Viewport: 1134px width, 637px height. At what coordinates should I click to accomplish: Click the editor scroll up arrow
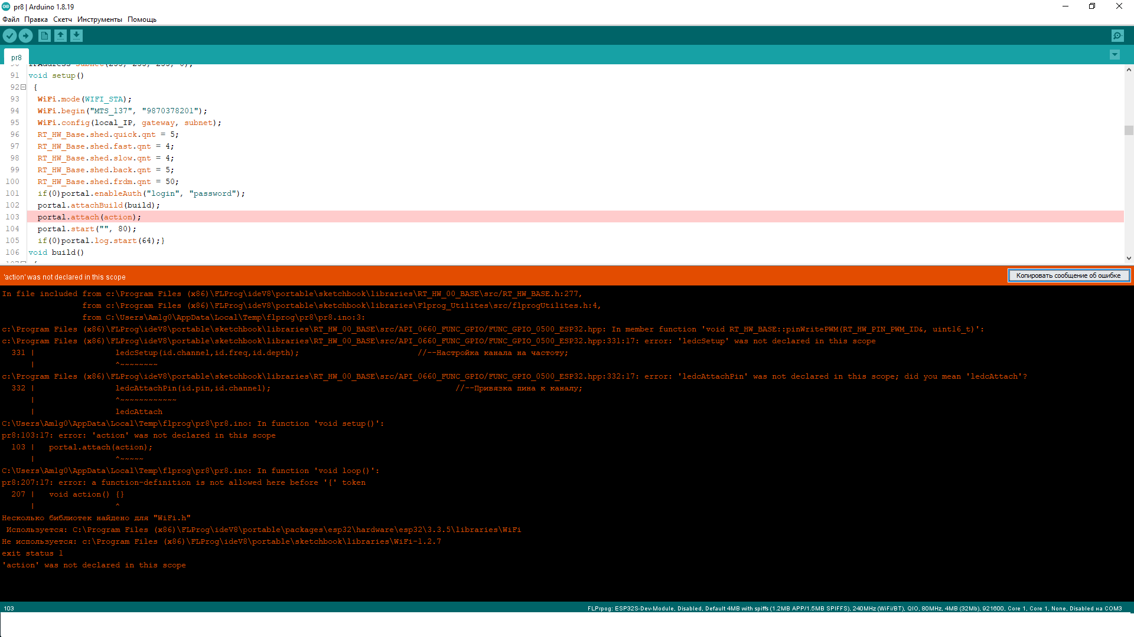click(x=1129, y=70)
